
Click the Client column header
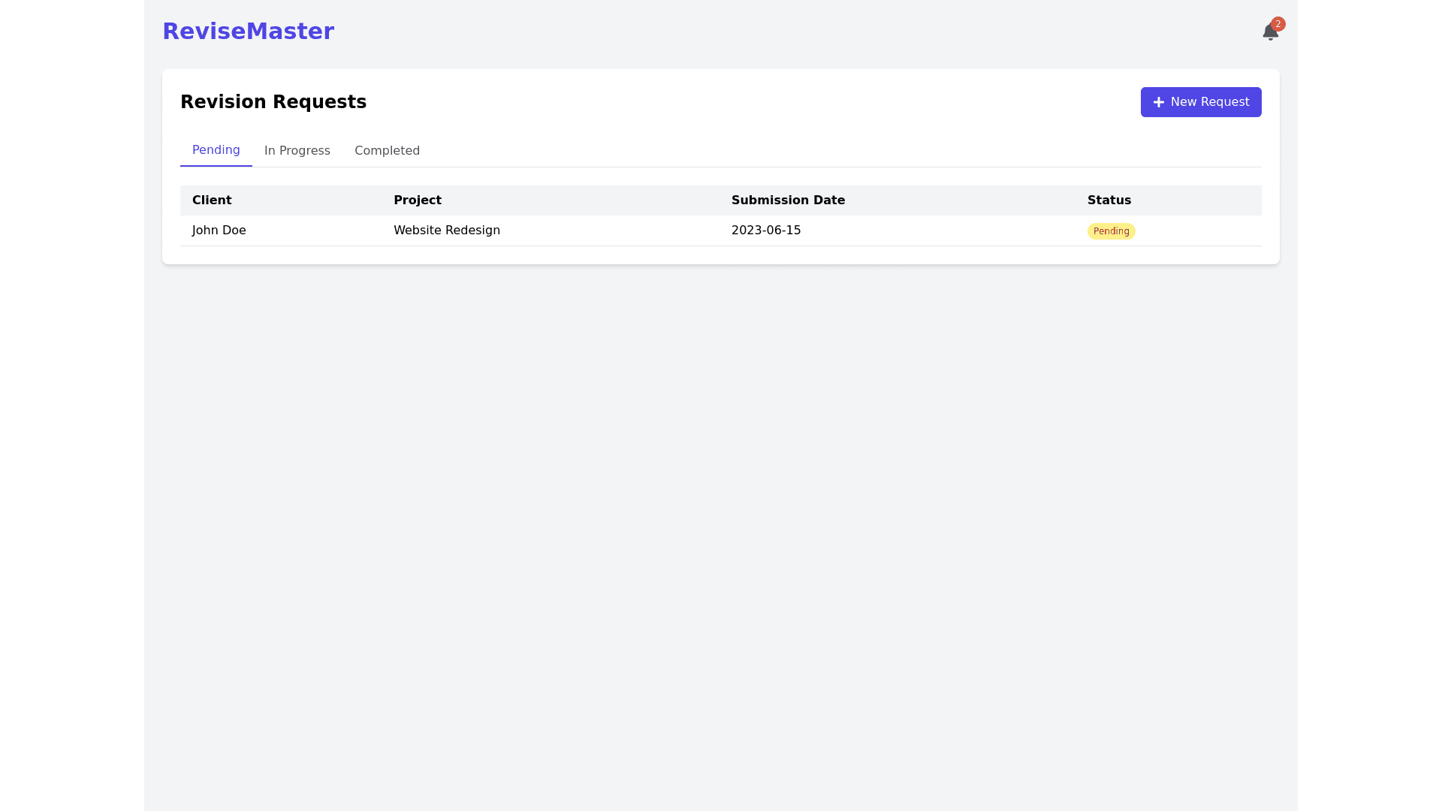point(212,200)
